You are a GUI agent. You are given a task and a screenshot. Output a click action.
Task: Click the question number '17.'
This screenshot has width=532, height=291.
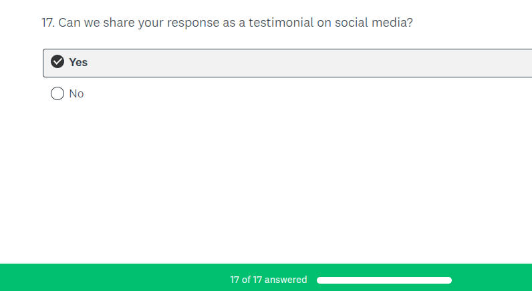47,23
